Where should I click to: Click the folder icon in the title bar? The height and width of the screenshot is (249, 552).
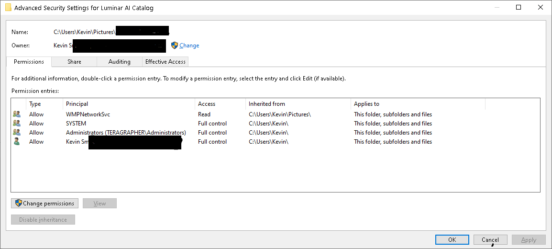(8, 7)
